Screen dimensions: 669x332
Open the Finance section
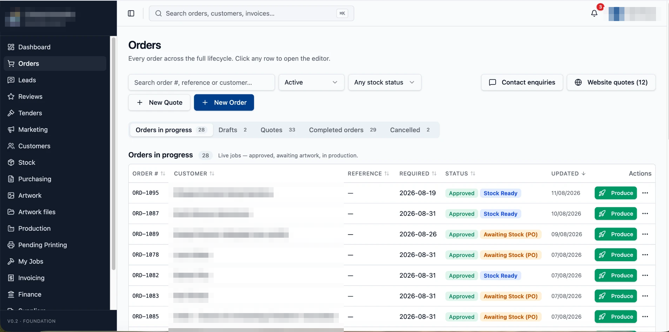(55, 294)
